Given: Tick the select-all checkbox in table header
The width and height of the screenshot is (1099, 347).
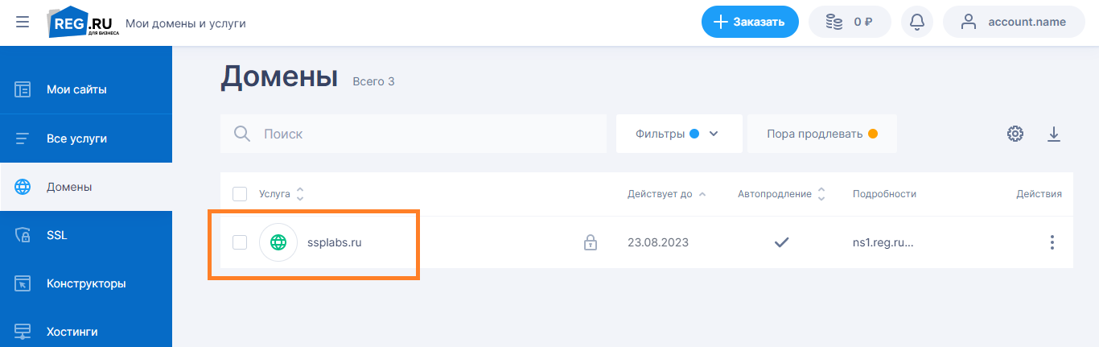Looking at the screenshot, I should [x=240, y=194].
